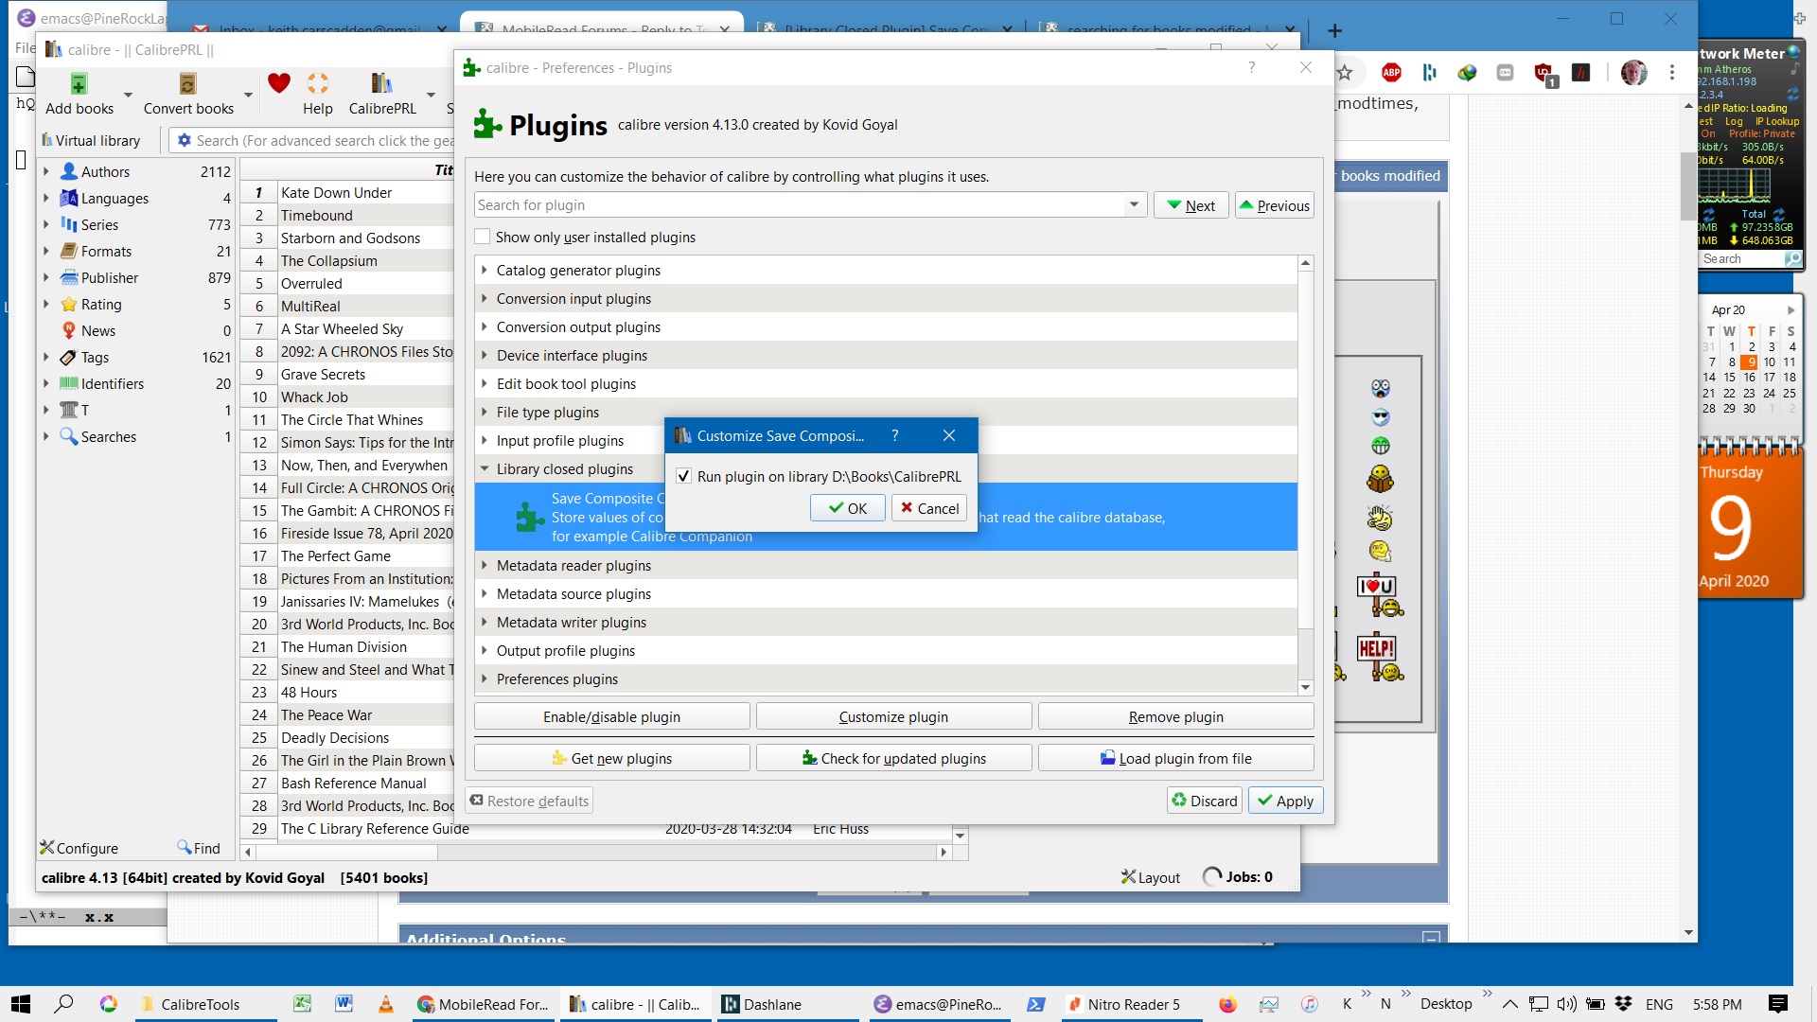Click the red heart donate icon
Image resolution: width=1817 pixels, height=1022 pixels.
coord(278,83)
